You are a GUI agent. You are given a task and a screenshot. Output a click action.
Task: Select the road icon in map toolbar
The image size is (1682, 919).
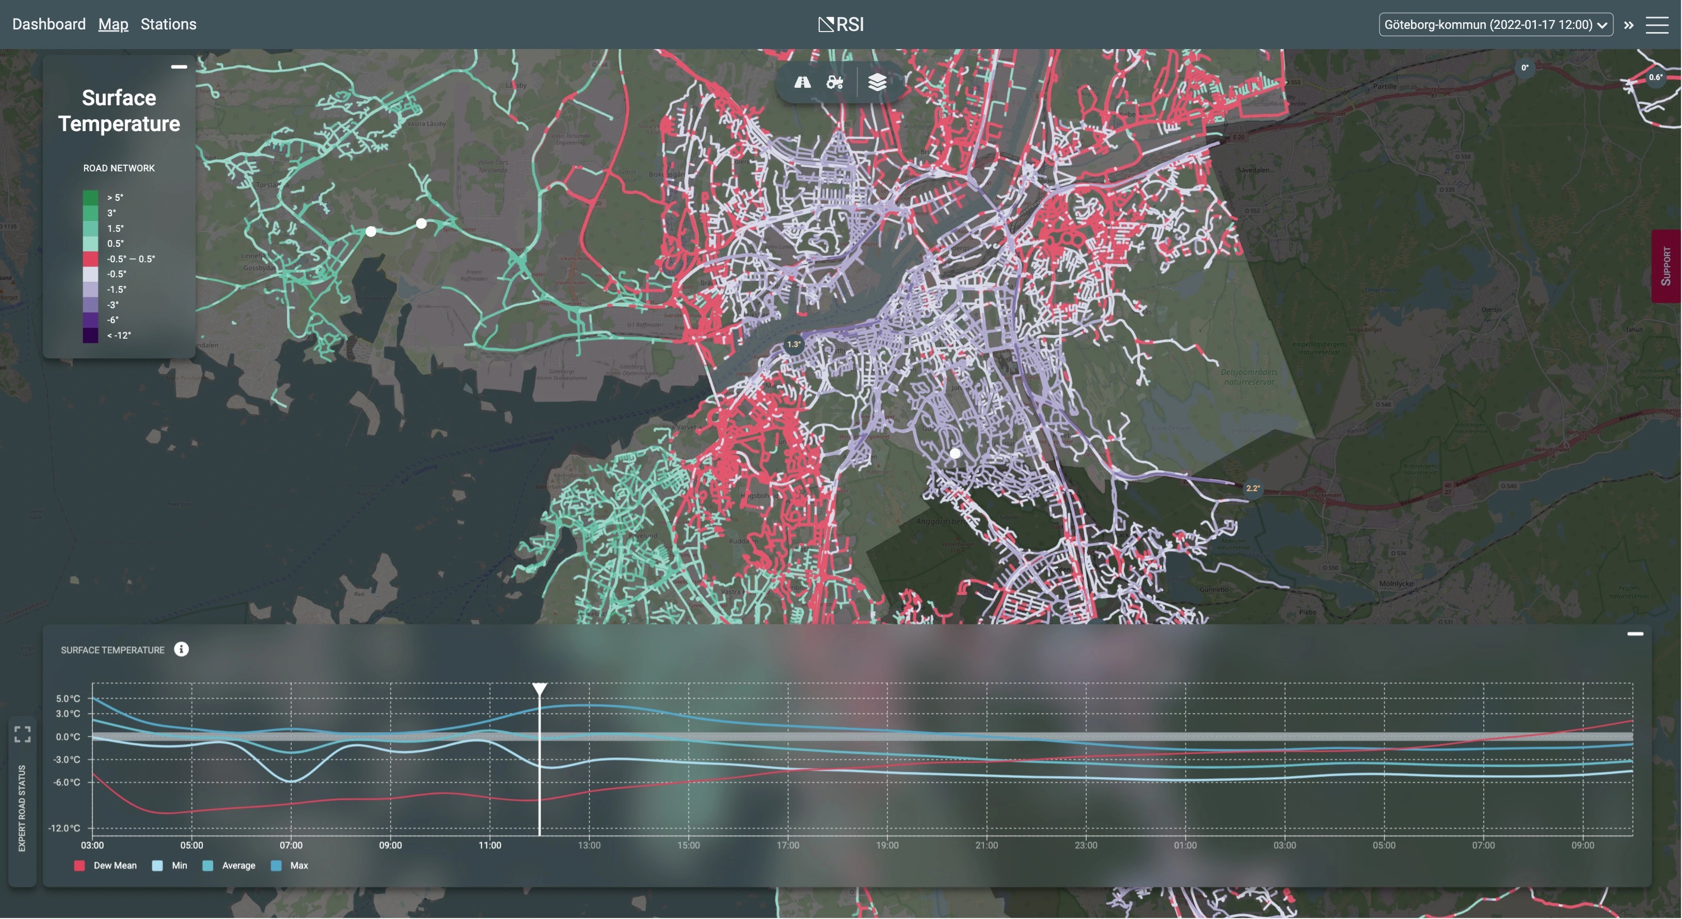pos(802,82)
